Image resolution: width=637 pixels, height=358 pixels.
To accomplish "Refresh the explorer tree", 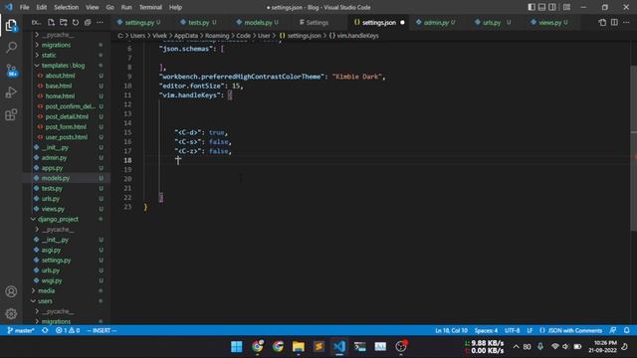I will 76,22.
